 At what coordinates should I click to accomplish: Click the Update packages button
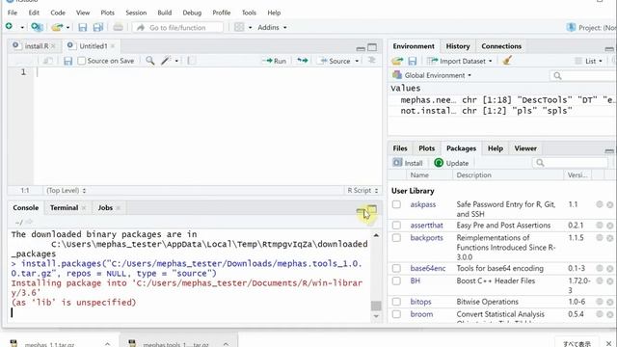451,163
